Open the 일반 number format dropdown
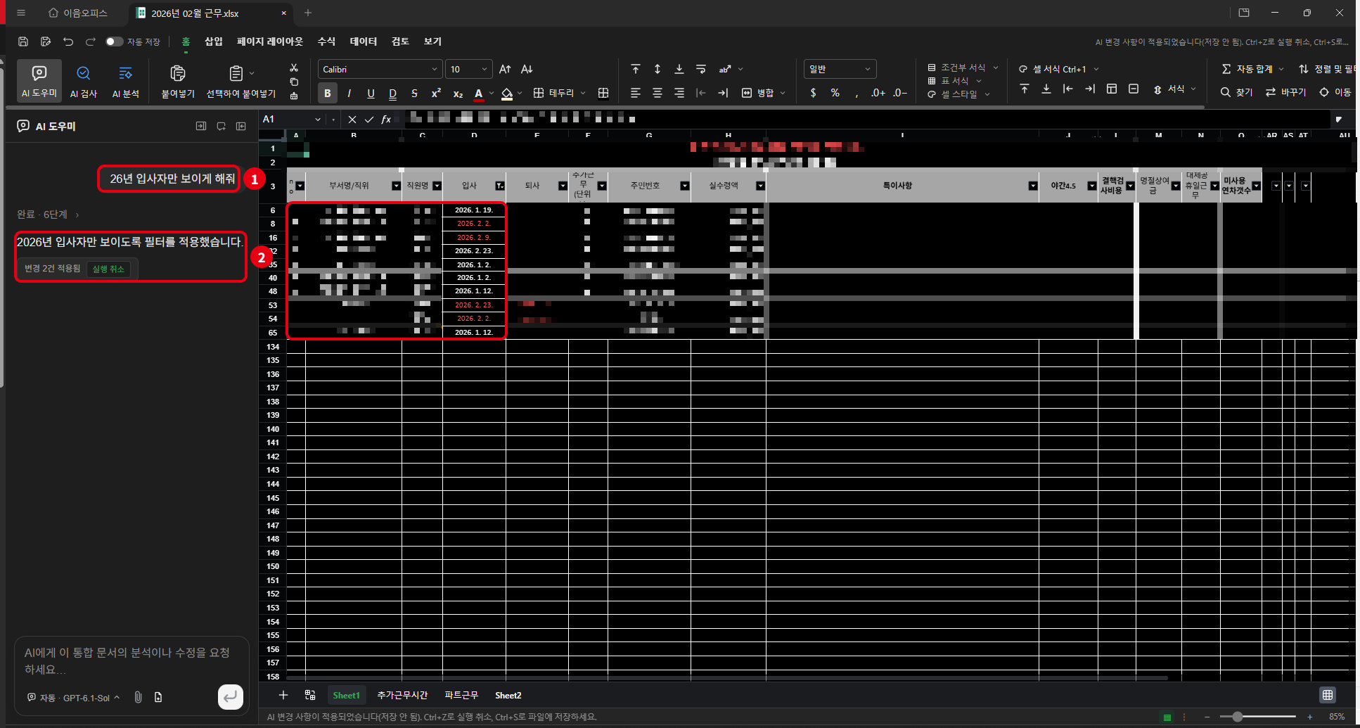This screenshot has width=1360, height=728. (x=840, y=69)
